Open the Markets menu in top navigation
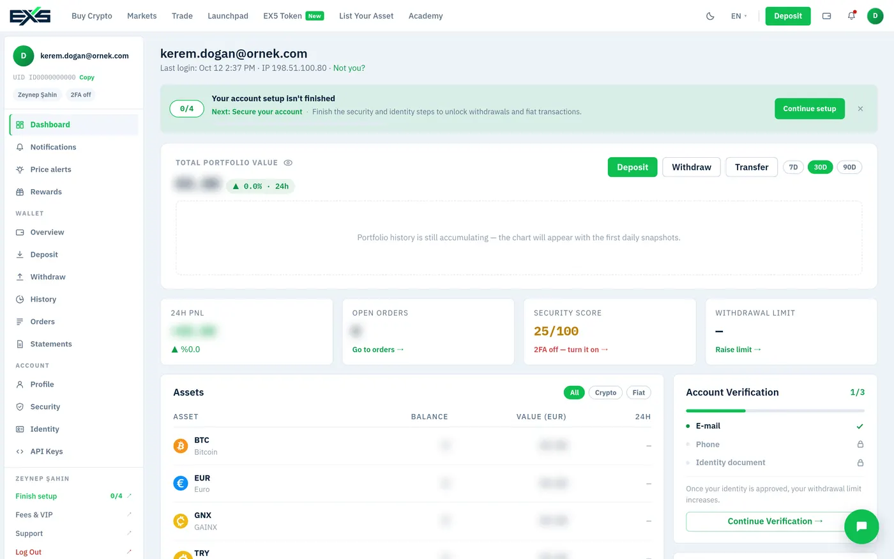The height and width of the screenshot is (559, 894). point(142,16)
